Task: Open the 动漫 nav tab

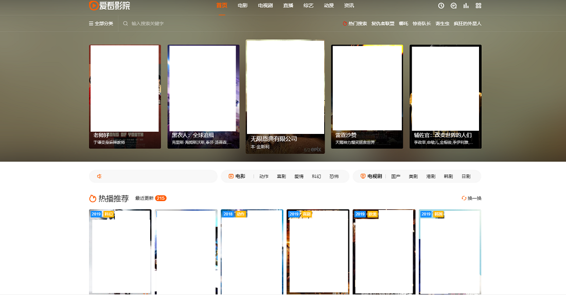Action: point(329,6)
